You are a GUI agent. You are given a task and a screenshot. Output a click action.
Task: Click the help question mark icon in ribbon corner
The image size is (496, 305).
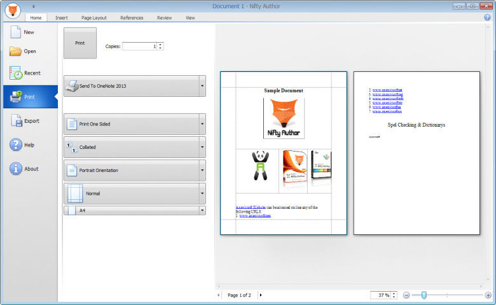(487, 18)
